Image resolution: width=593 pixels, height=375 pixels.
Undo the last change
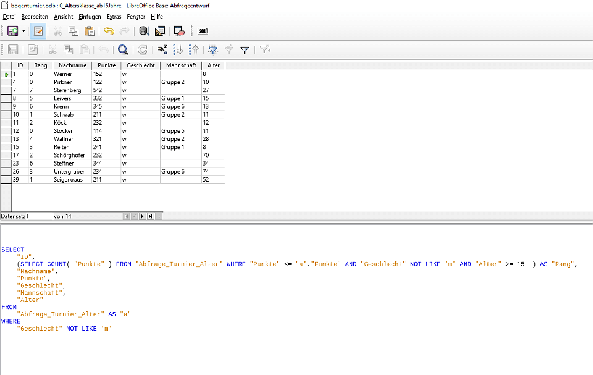pyautogui.click(x=108, y=31)
